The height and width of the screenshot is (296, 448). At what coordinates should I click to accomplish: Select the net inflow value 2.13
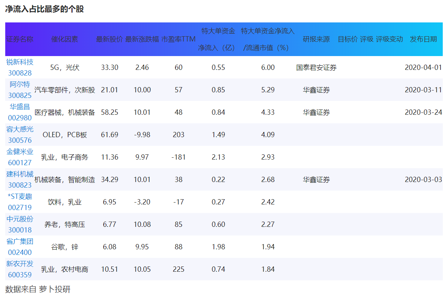(x=218, y=157)
